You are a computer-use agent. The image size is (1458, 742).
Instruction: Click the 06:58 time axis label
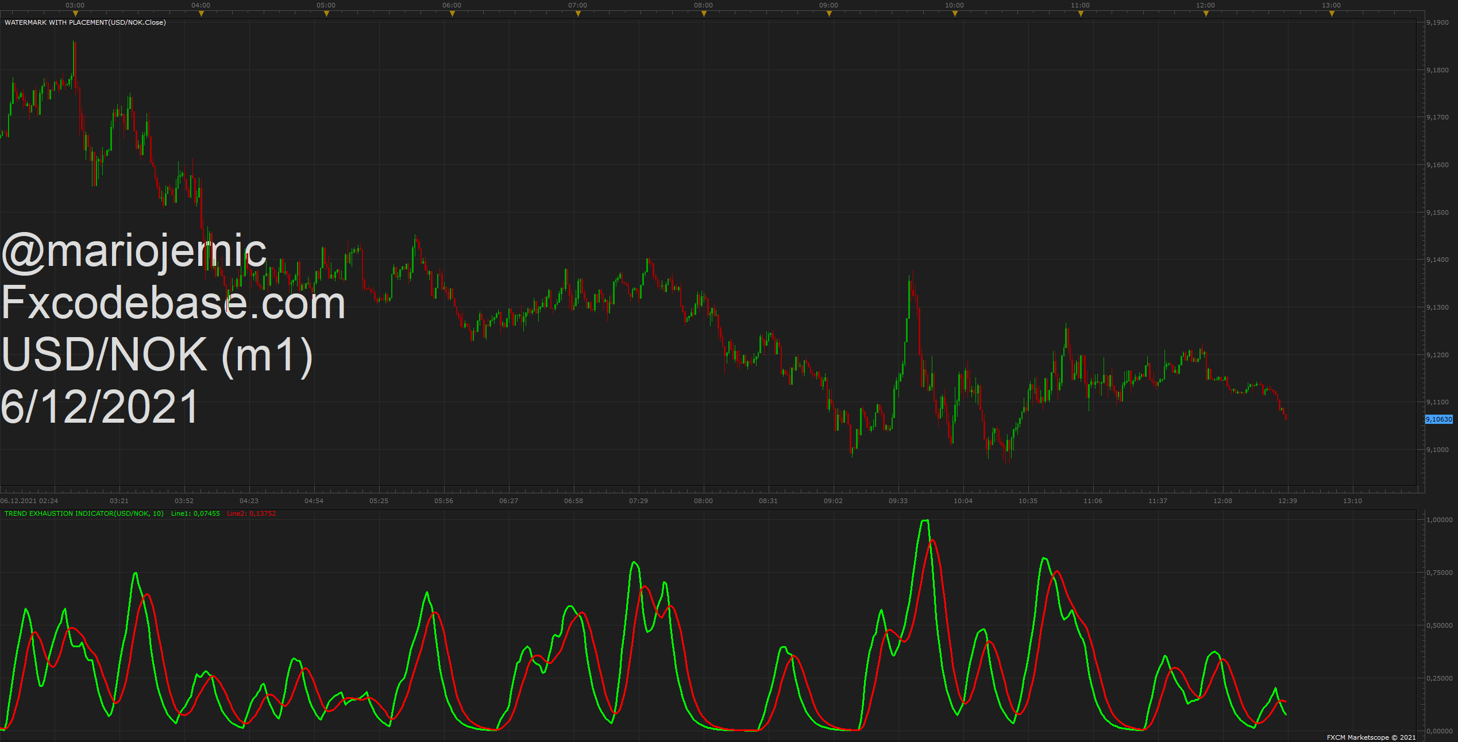point(573,501)
